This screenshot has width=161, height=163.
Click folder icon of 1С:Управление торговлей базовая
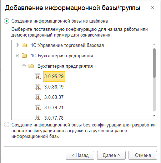(24, 45)
